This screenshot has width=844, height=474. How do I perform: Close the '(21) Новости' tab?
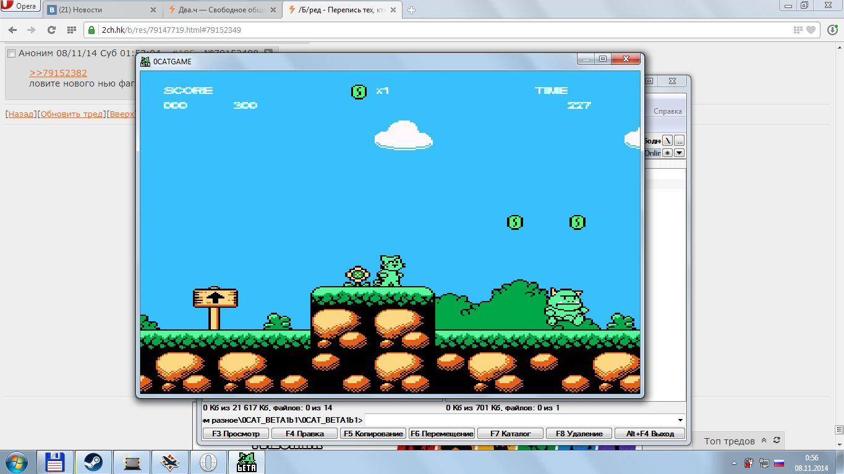[153, 10]
